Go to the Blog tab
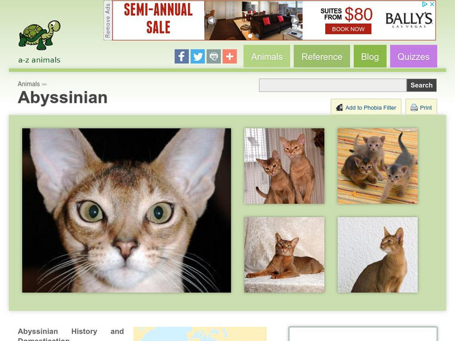The width and height of the screenshot is (455, 341). pos(370,56)
